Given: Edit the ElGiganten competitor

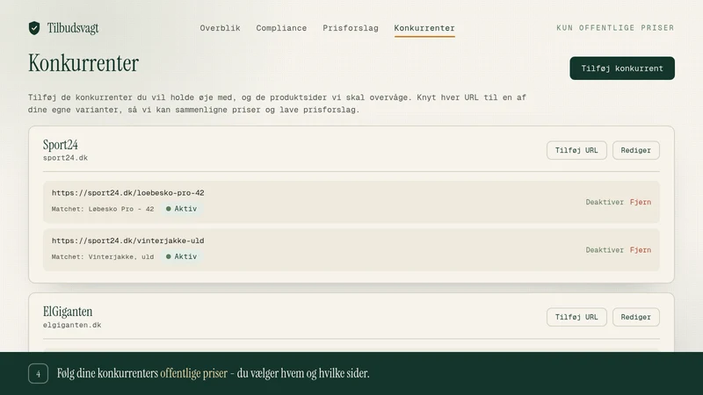Looking at the screenshot, I should (x=635, y=317).
